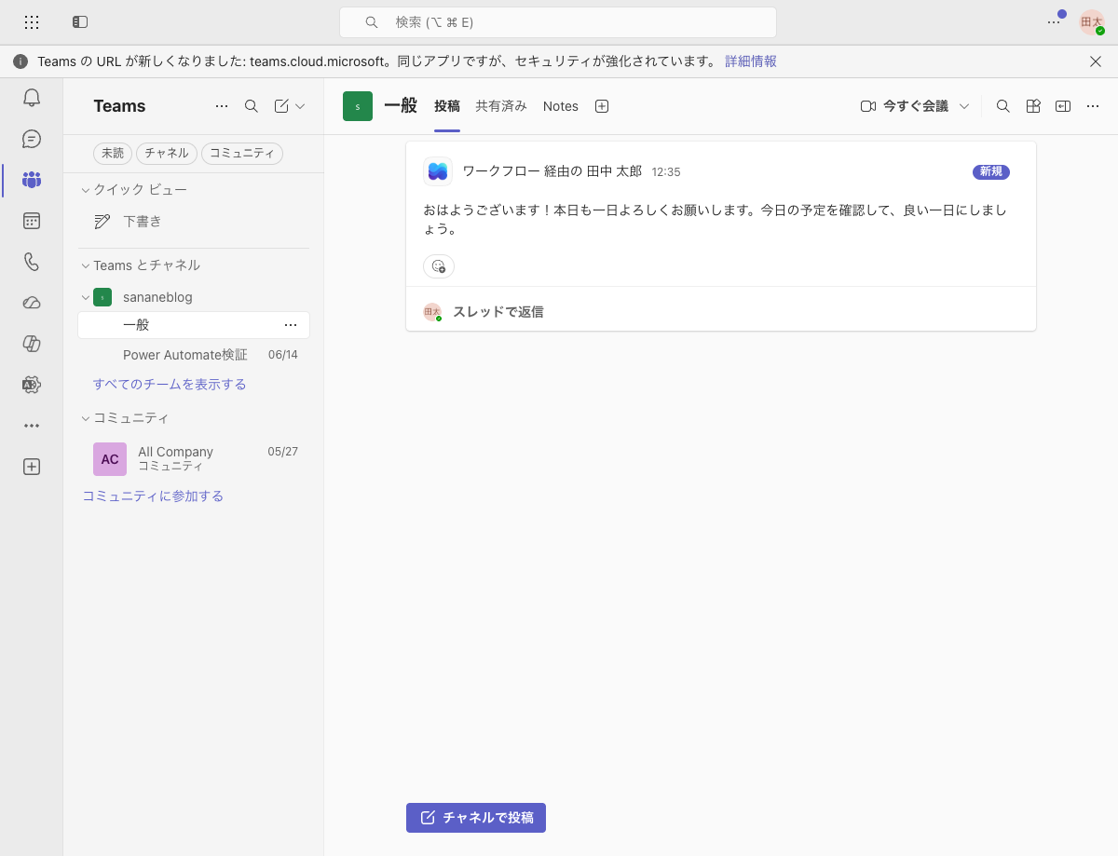Click スレッドで返信 to reply
1118x856 pixels.
(x=498, y=312)
